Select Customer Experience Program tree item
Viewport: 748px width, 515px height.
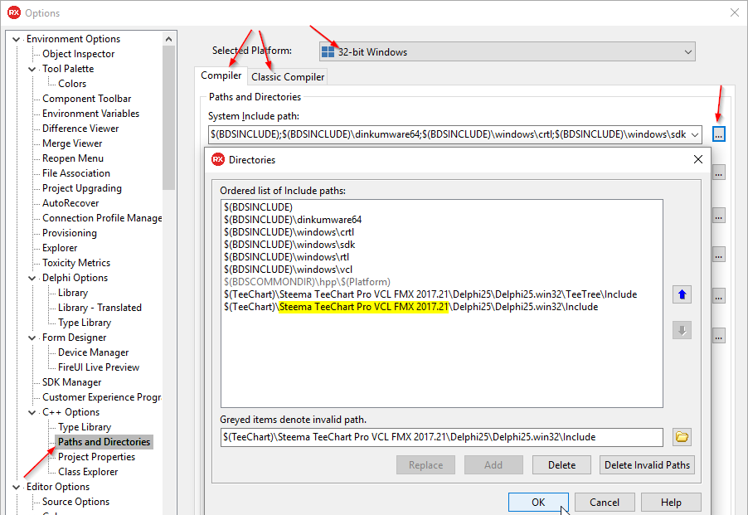click(102, 397)
